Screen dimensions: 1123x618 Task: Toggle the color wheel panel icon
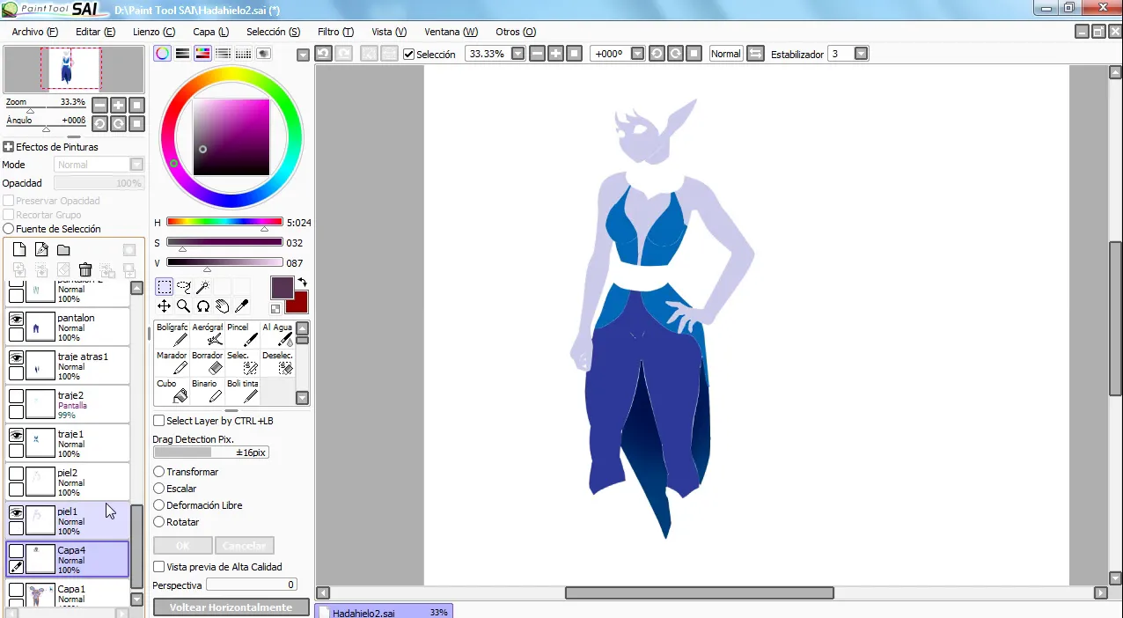pos(163,54)
